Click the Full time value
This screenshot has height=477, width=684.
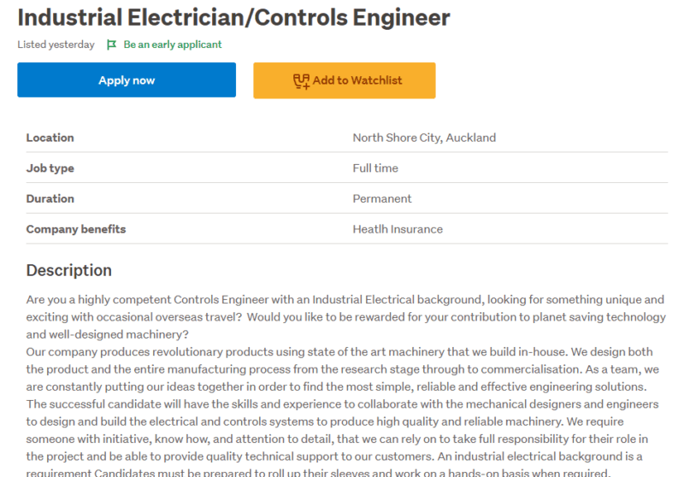point(375,168)
